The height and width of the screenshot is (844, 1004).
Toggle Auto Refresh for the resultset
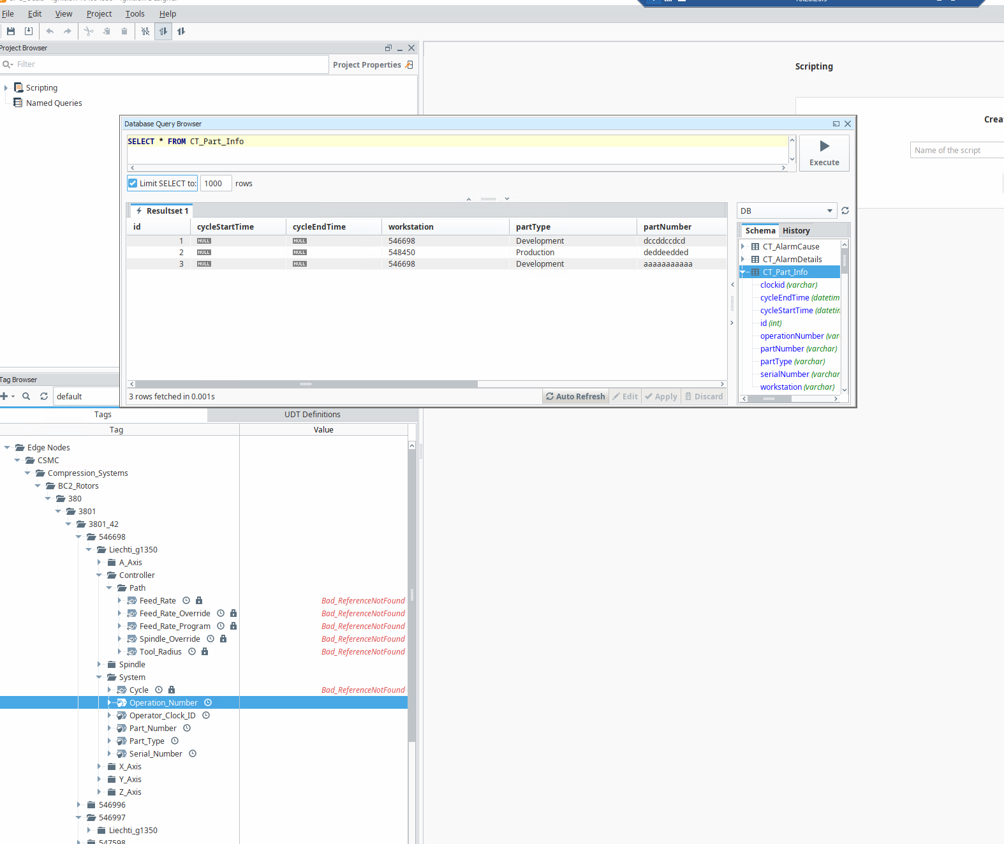click(x=575, y=396)
